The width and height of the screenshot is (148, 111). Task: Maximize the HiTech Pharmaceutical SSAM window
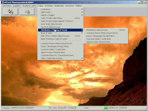142,2
